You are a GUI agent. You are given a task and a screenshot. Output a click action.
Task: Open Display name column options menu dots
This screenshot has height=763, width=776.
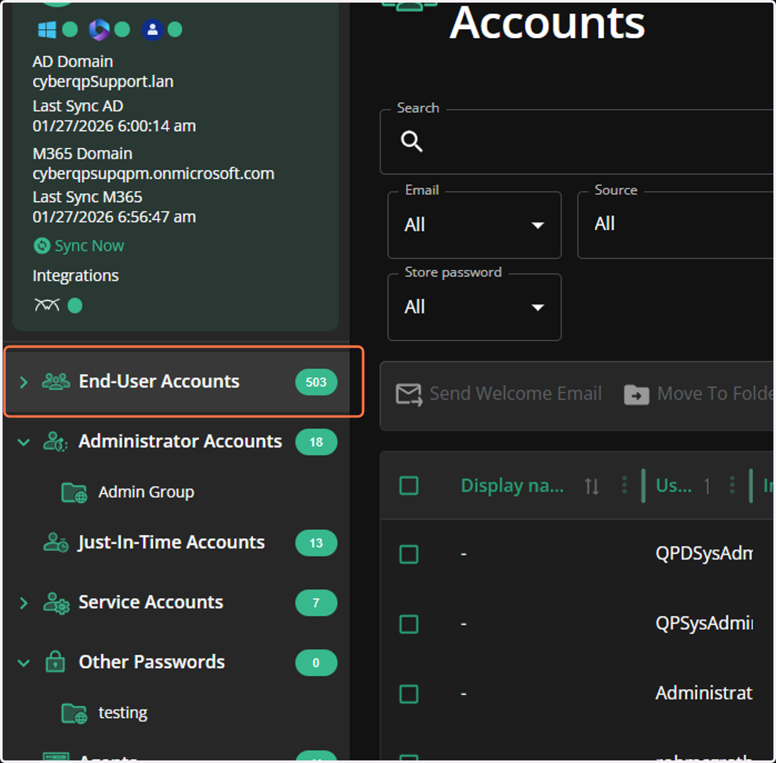pos(624,485)
